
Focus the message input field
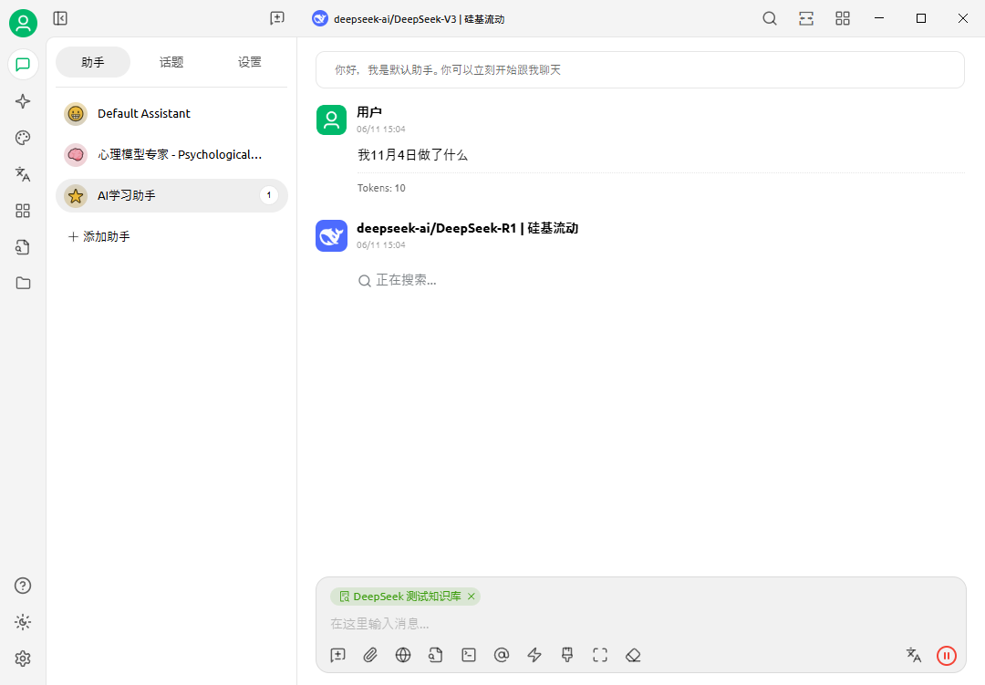click(x=639, y=624)
